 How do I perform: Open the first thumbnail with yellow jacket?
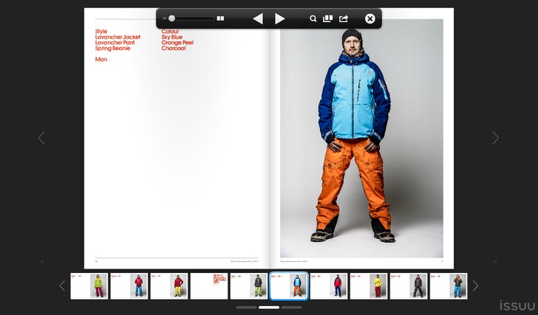[89, 285]
